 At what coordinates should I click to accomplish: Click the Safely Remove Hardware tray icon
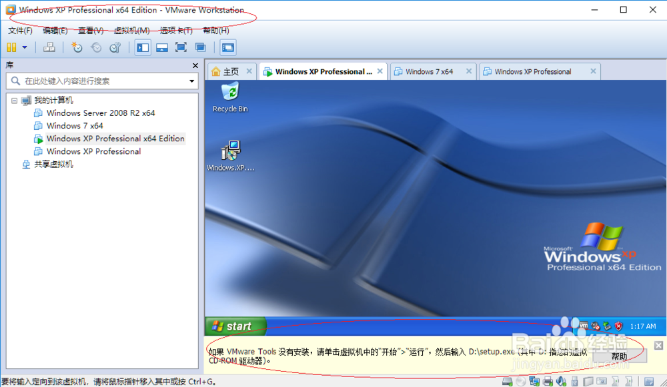pyautogui.click(x=607, y=326)
